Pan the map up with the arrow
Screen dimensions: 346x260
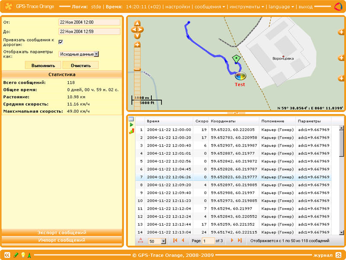tap(137, 23)
